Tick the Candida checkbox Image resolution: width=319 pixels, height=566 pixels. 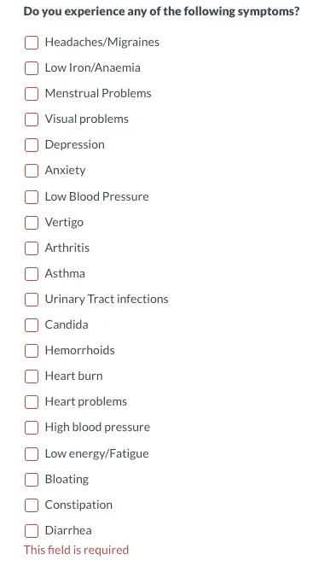click(x=32, y=325)
